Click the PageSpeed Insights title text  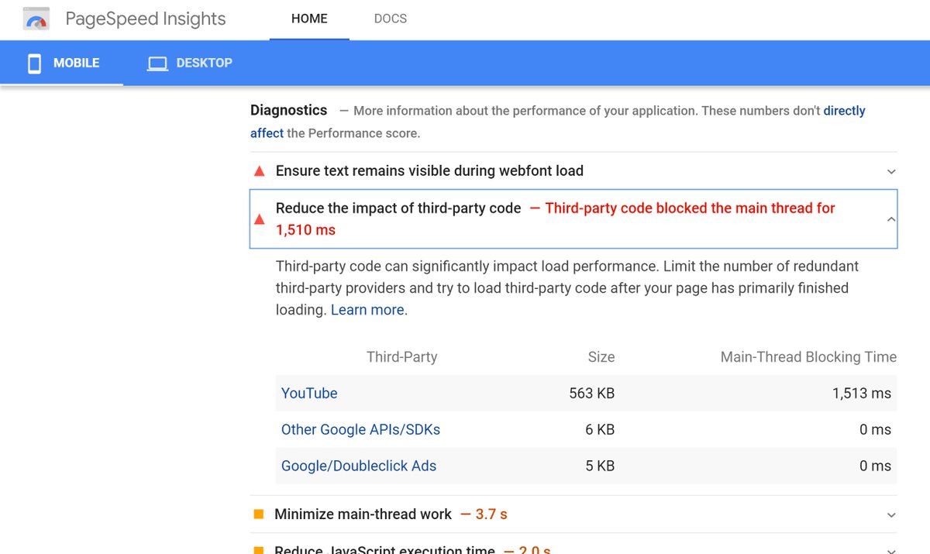coord(146,19)
